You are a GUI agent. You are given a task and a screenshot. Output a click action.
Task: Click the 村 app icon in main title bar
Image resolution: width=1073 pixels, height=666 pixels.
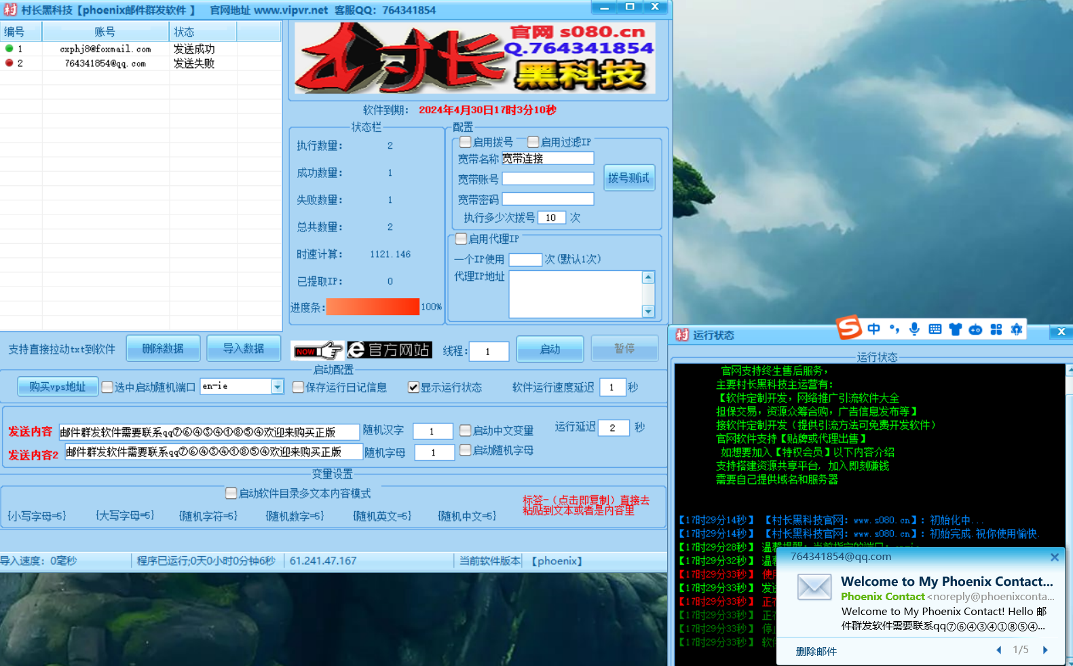click(10, 10)
